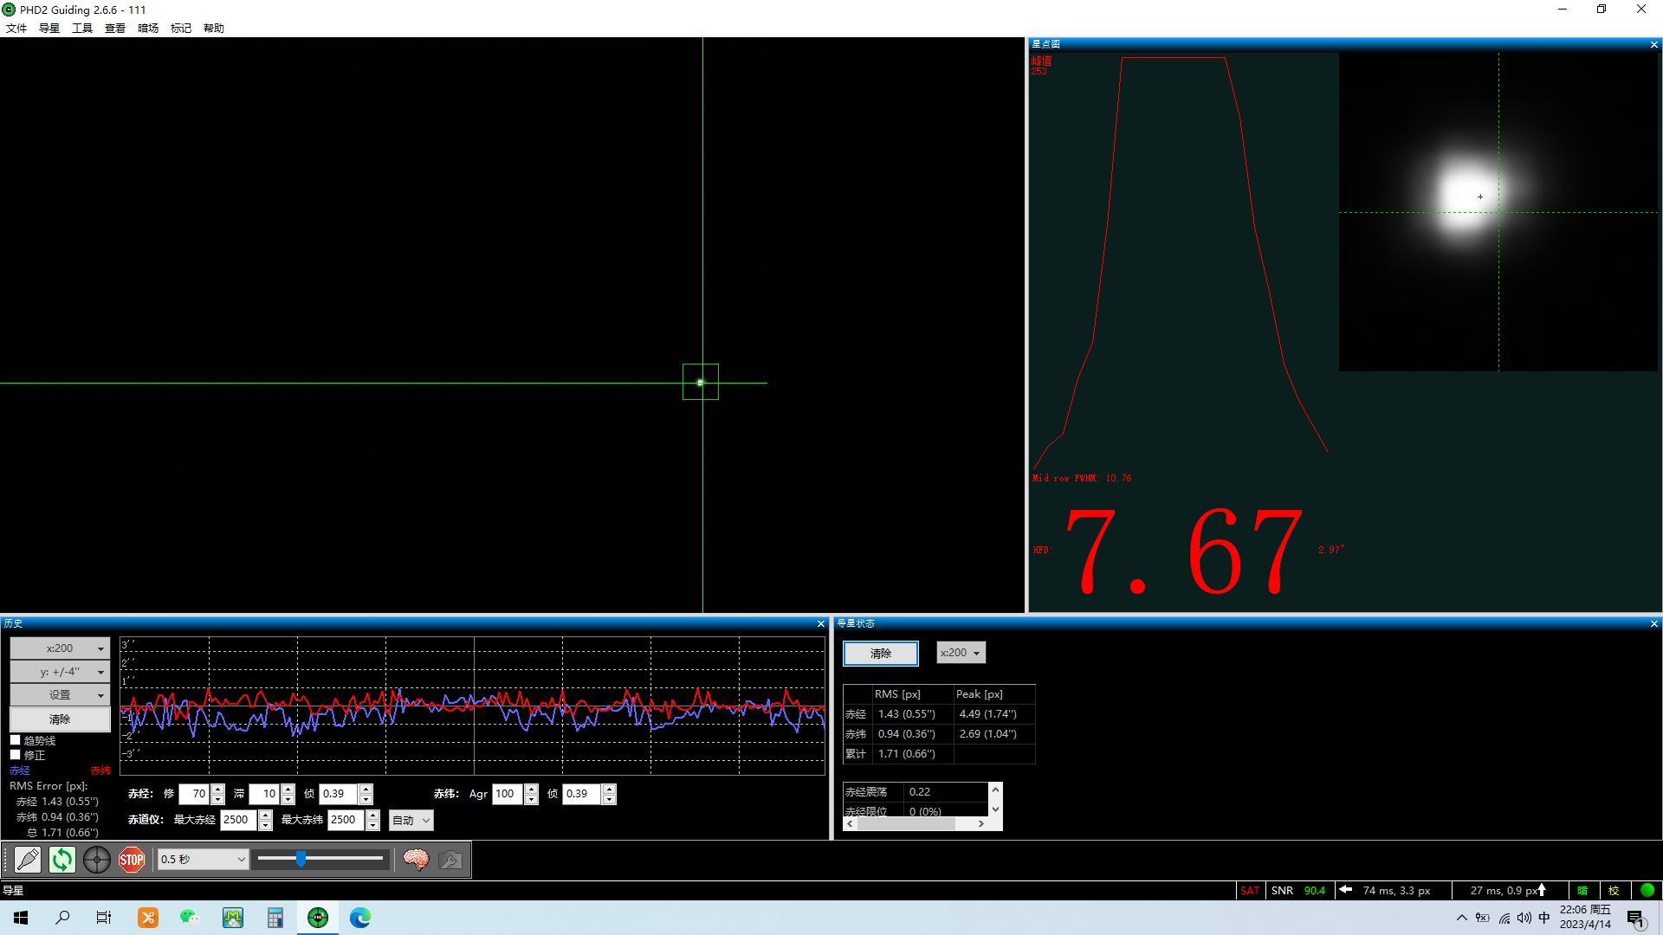Open the x:200 dropdown in guiding stats

click(x=961, y=653)
